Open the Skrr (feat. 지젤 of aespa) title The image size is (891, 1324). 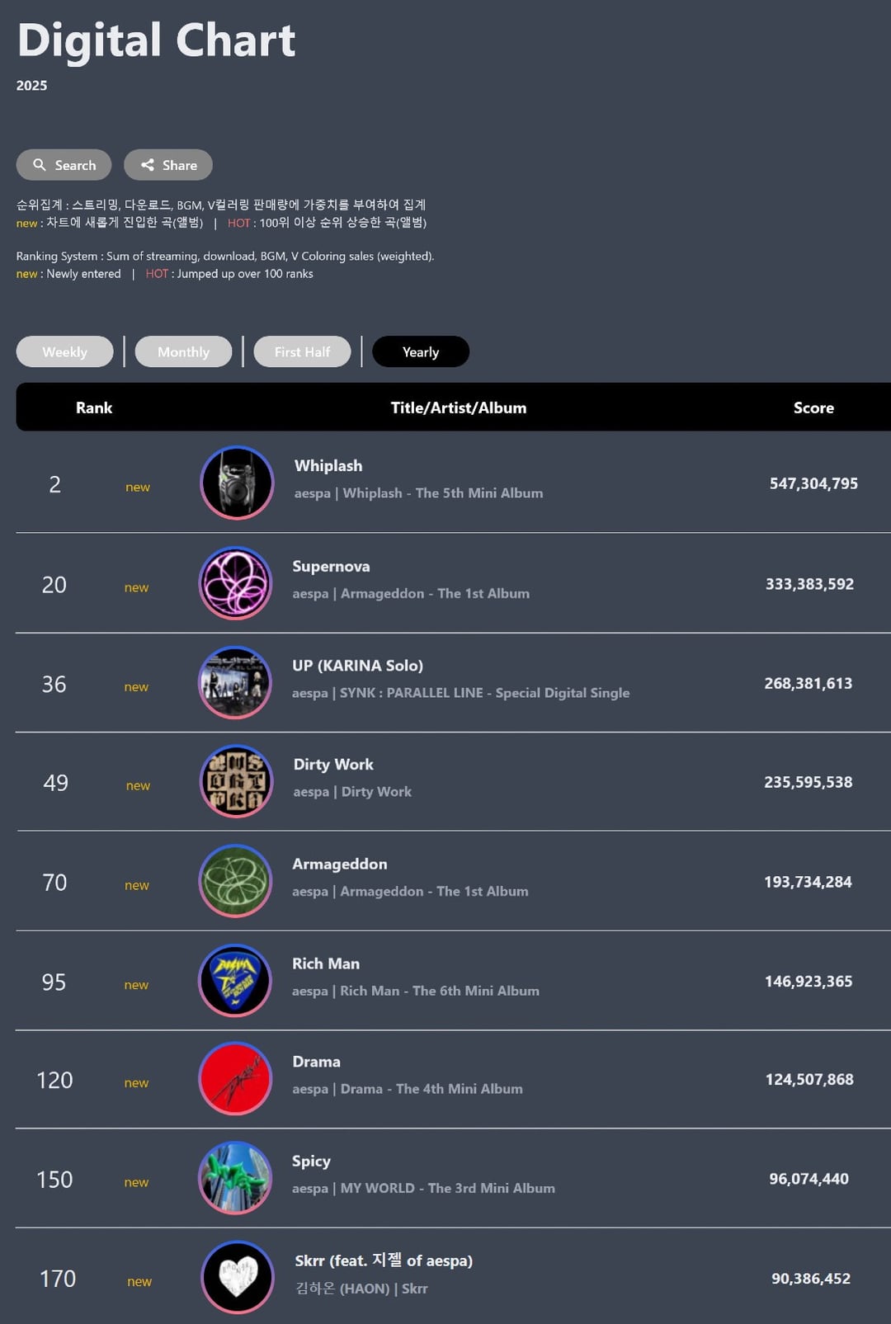click(384, 1260)
